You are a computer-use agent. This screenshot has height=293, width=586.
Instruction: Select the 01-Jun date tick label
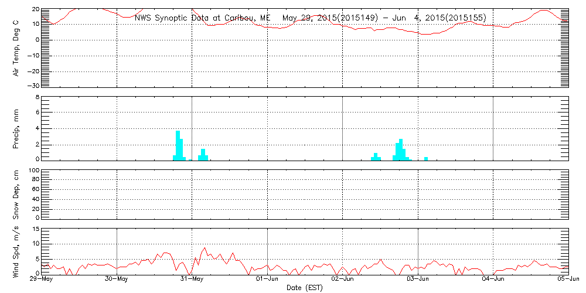[x=268, y=280]
